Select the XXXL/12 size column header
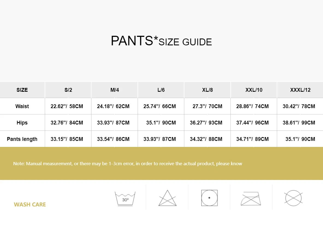This screenshot has width=323, height=228. (300, 90)
